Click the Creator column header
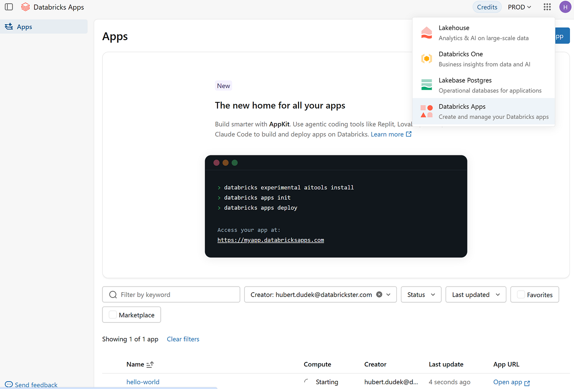Image resolution: width=574 pixels, height=389 pixels. 375,364
